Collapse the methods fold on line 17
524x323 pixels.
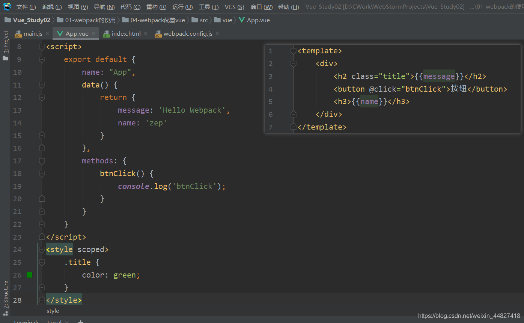(x=42, y=161)
